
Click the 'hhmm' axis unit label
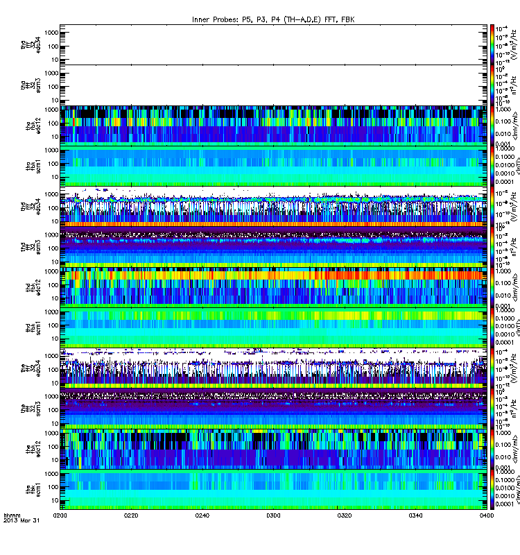click(12, 515)
